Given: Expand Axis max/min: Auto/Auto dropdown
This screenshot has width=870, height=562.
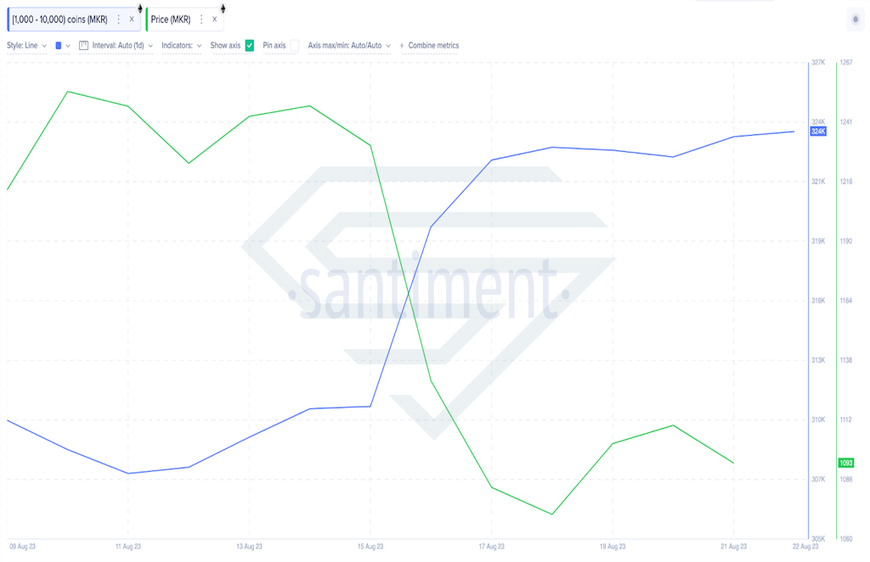Looking at the screenshot, I should click(x=349, y=46).
